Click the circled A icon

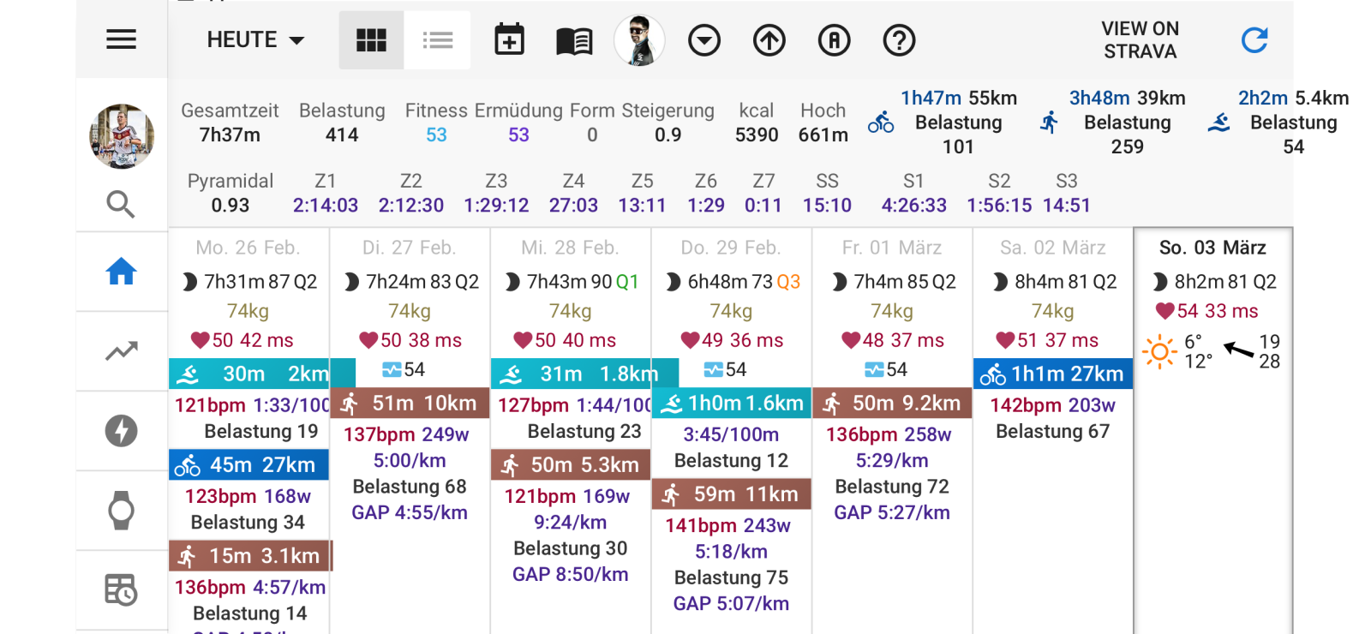[x=834, y=40]
